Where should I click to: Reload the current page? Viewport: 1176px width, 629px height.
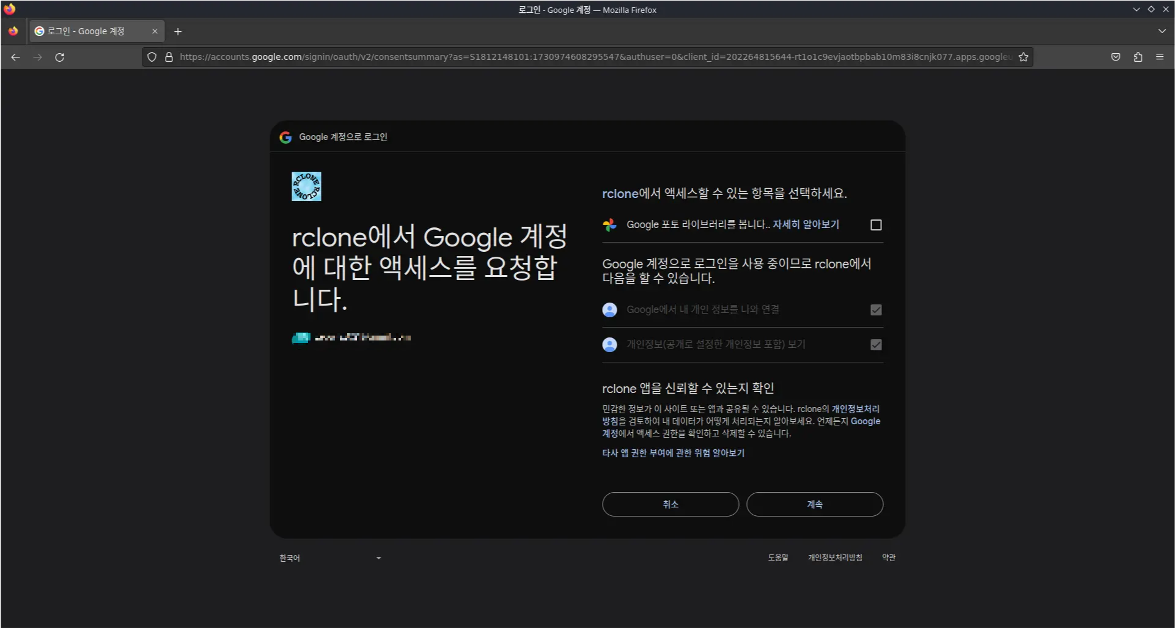point(59,57)
